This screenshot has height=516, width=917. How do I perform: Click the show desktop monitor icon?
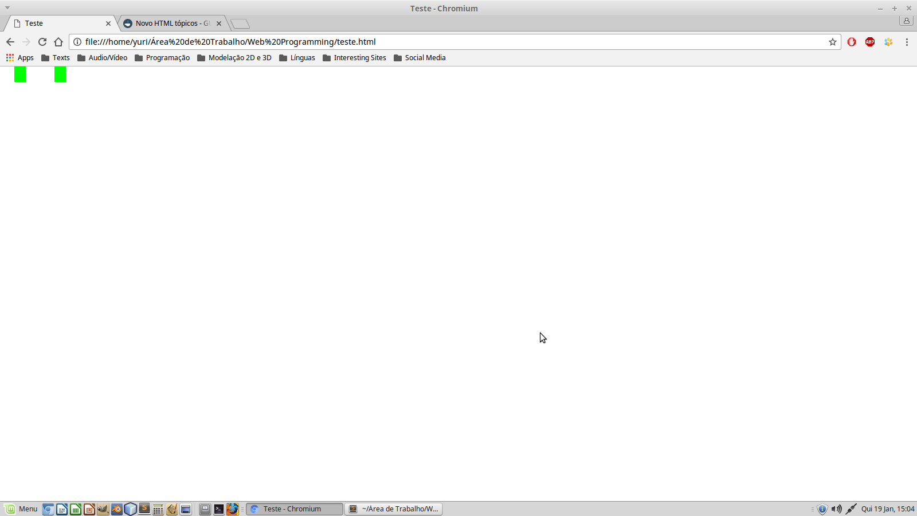(x=205, y=509)
